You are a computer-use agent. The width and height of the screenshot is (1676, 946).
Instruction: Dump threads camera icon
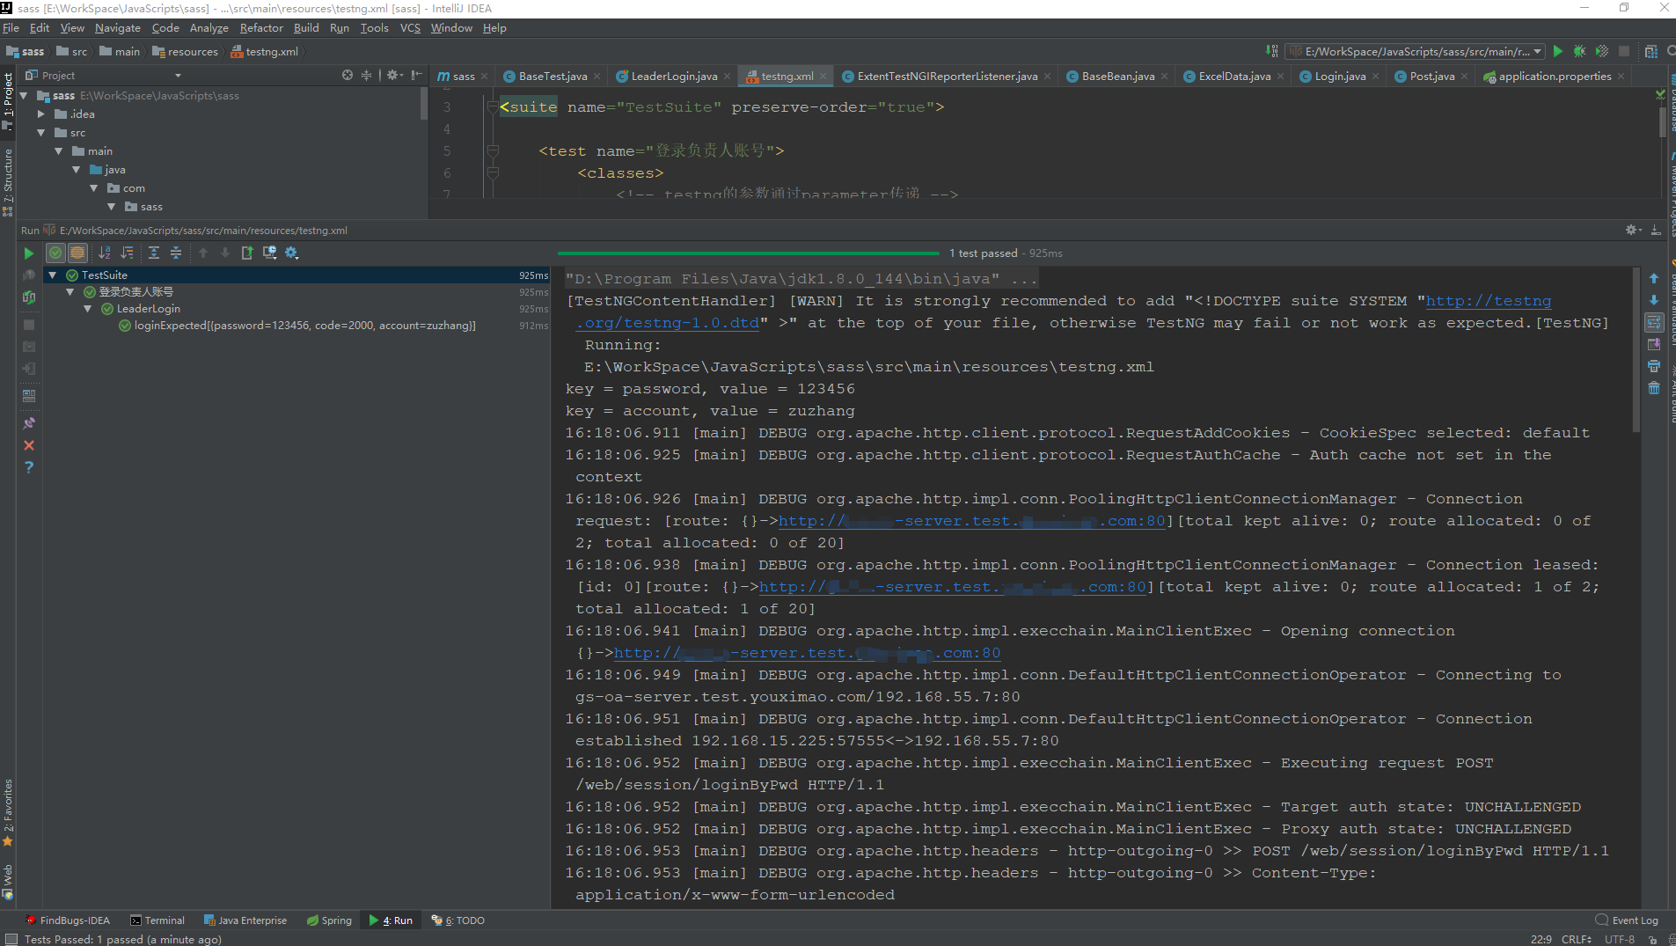pos(29,347)
